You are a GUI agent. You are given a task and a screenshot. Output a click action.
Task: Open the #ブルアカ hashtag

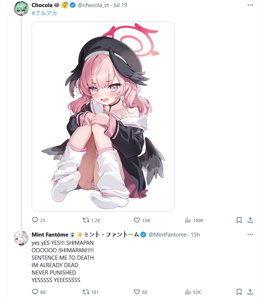(44, 13)
